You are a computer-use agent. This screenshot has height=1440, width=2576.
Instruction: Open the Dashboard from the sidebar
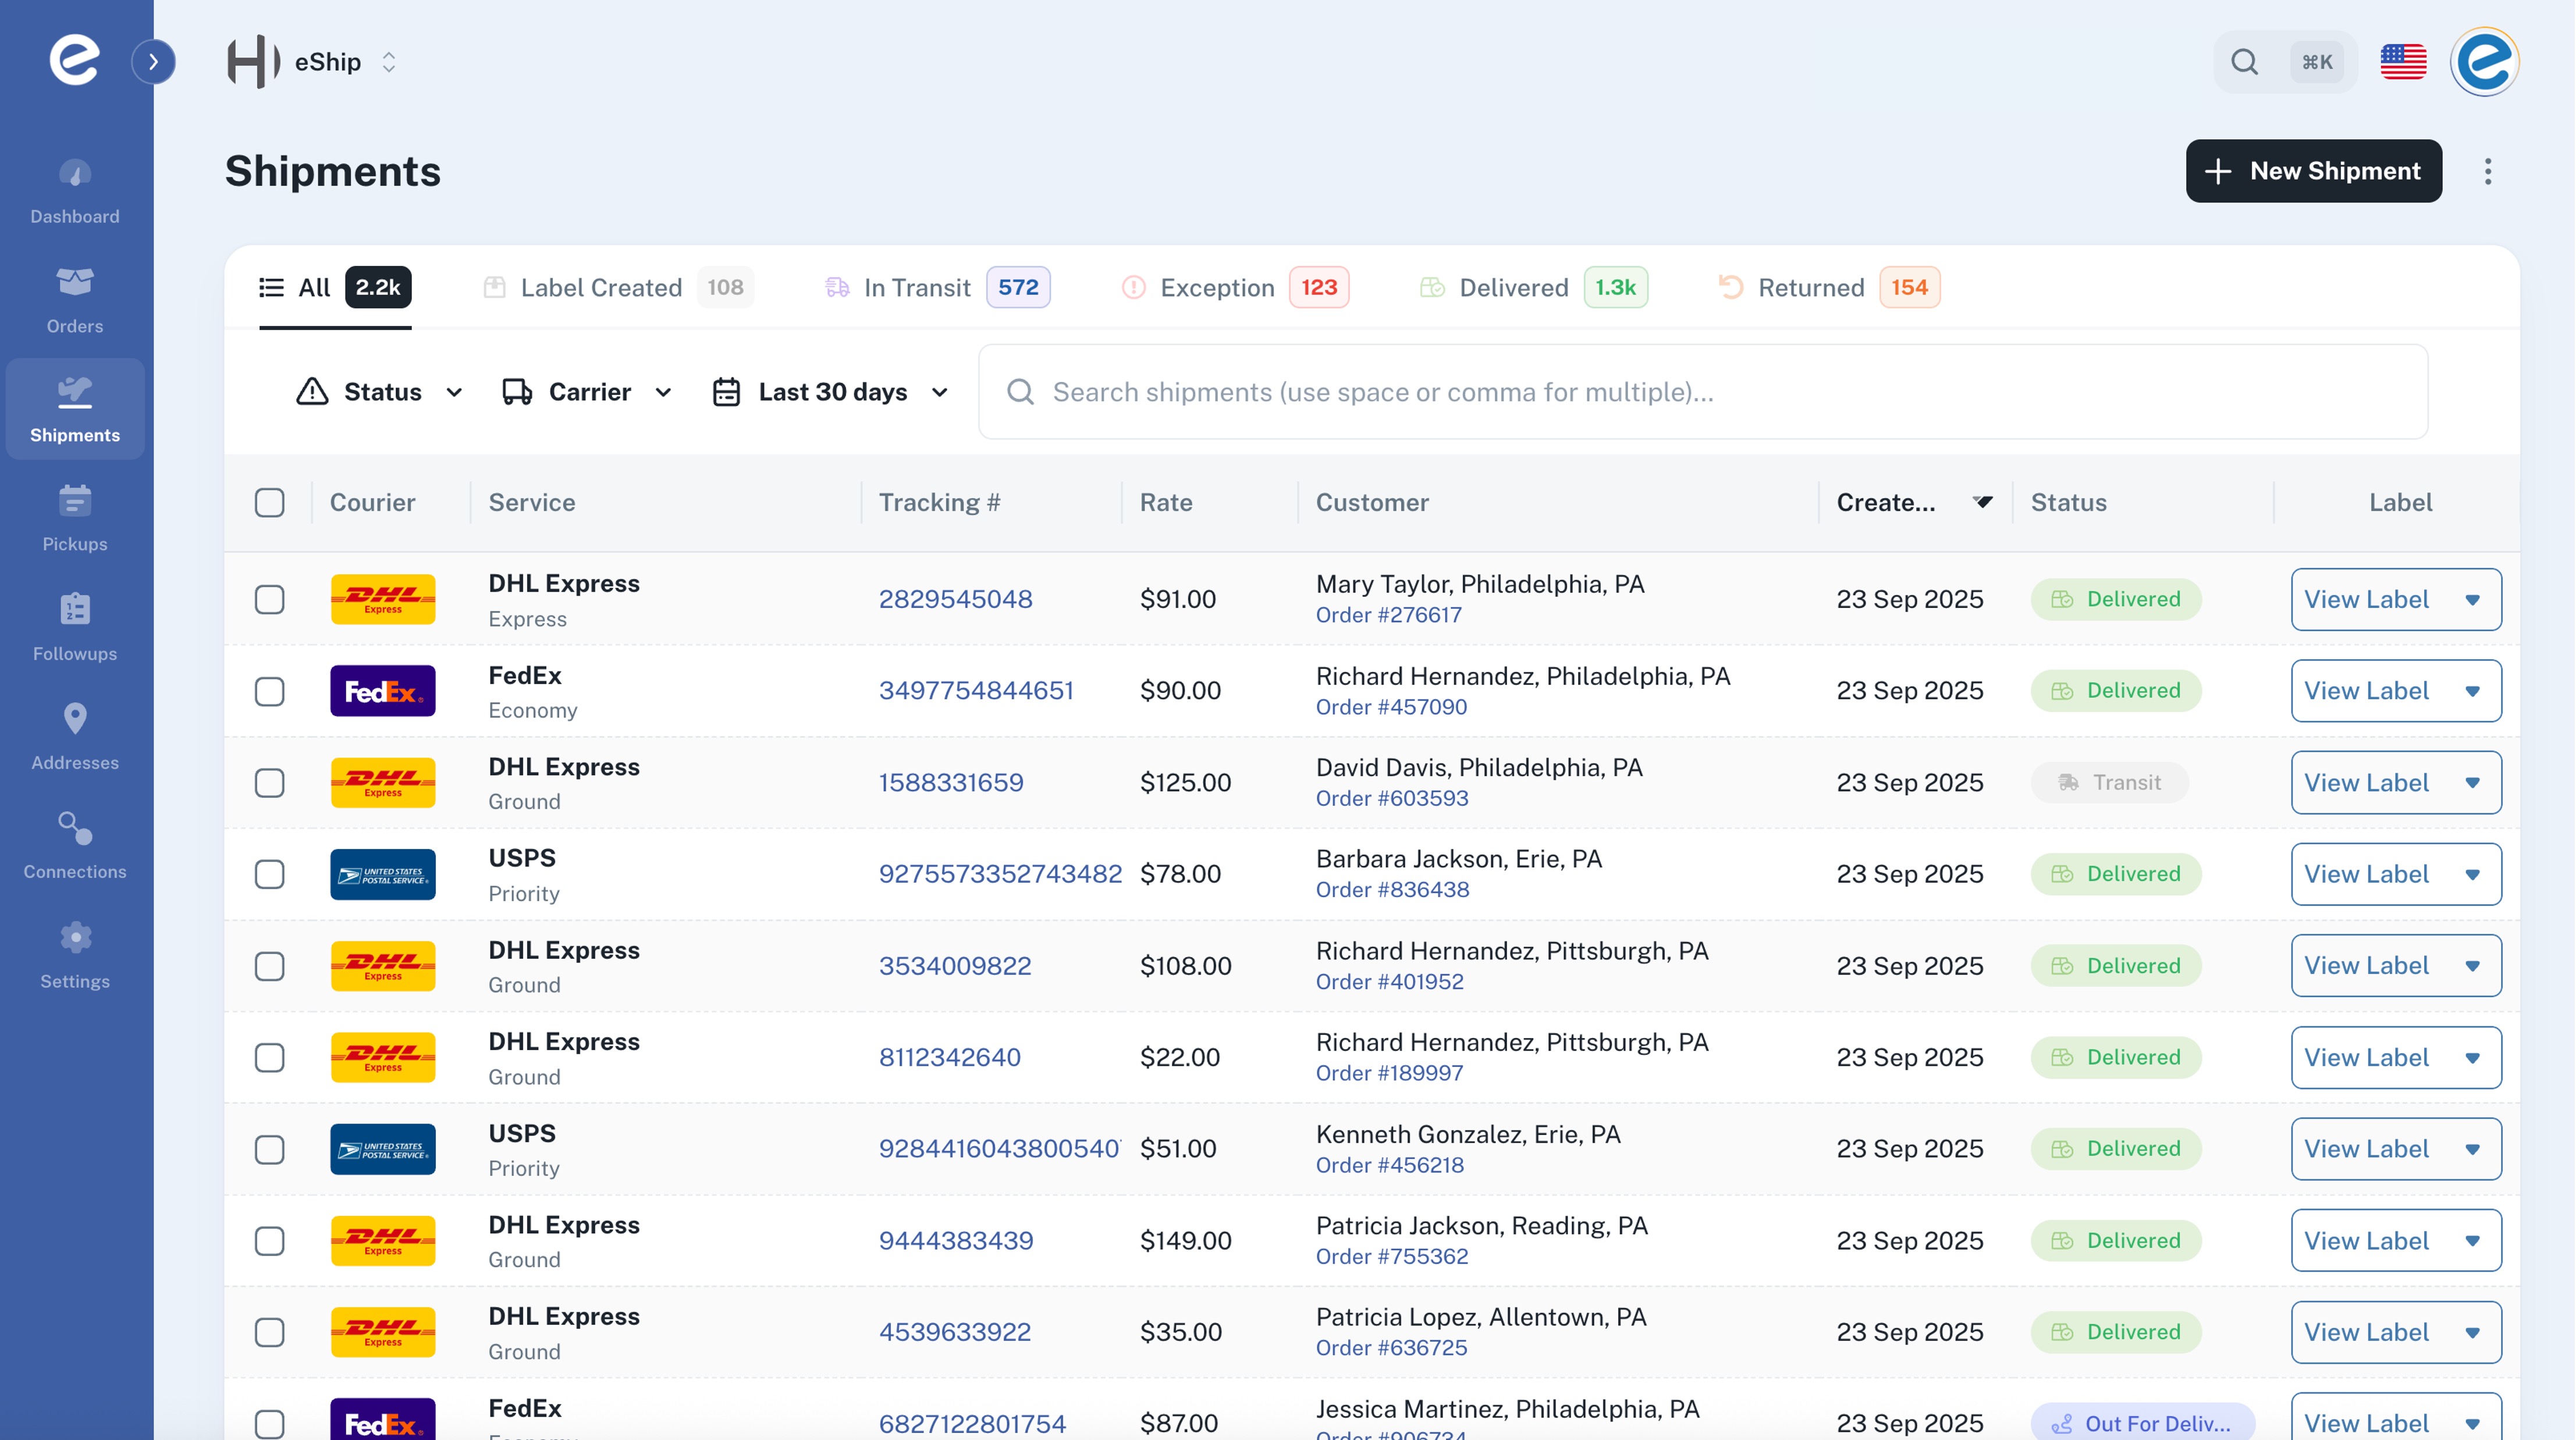[x=74, y=190]
